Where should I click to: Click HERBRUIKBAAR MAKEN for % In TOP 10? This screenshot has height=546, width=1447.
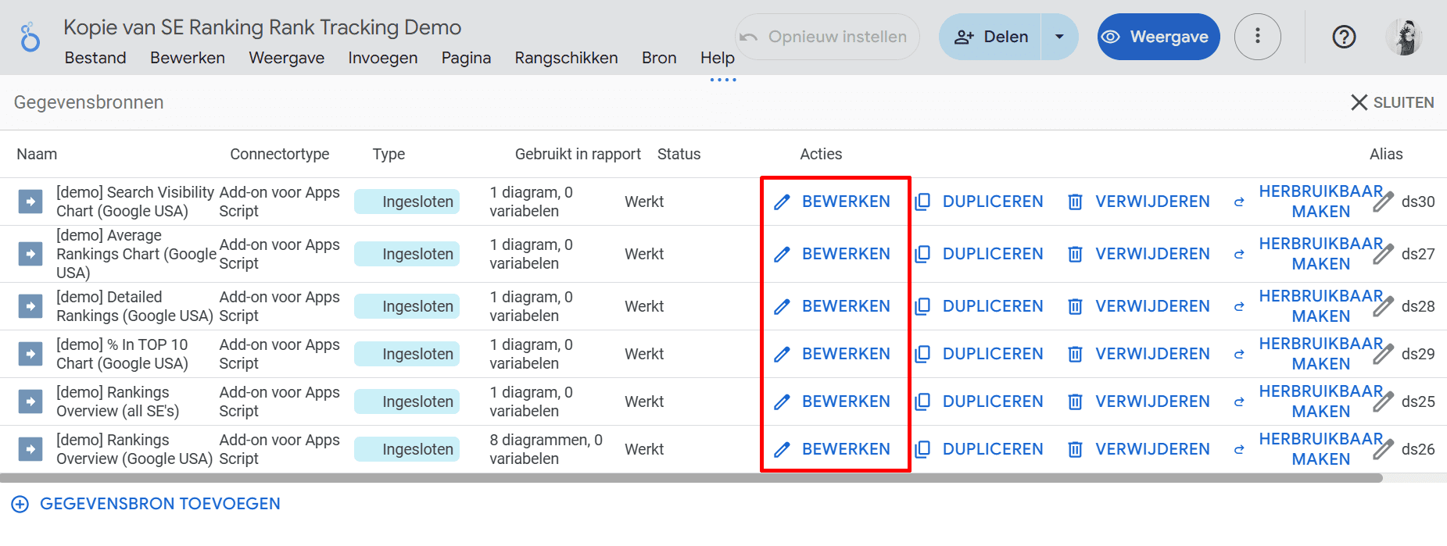[1308, 354]
